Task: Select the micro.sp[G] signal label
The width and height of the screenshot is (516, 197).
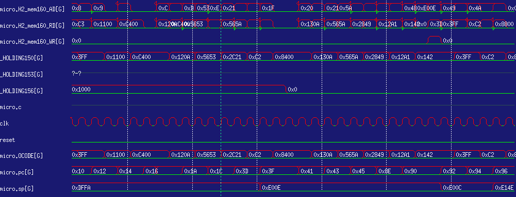Action: tap(17, 189)
